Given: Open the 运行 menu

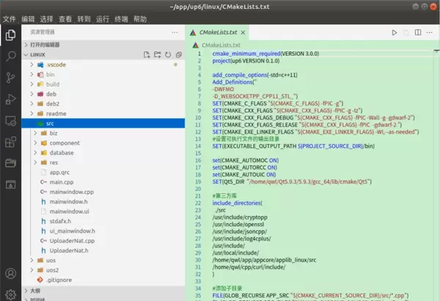Looking at the screenshot, I should tap(102, 18).
